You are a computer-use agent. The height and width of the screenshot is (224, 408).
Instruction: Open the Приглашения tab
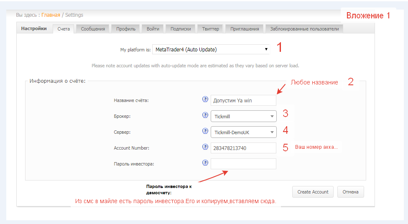pyautogui.click(x=245, y=29)
